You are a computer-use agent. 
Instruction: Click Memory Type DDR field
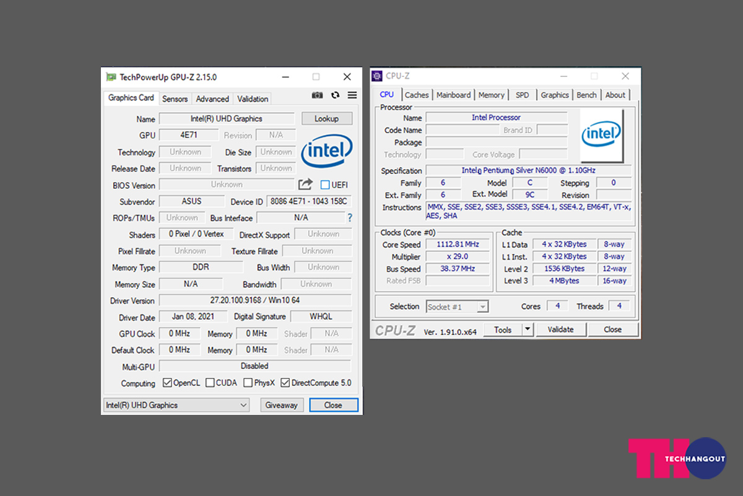(x=201, y=268)
